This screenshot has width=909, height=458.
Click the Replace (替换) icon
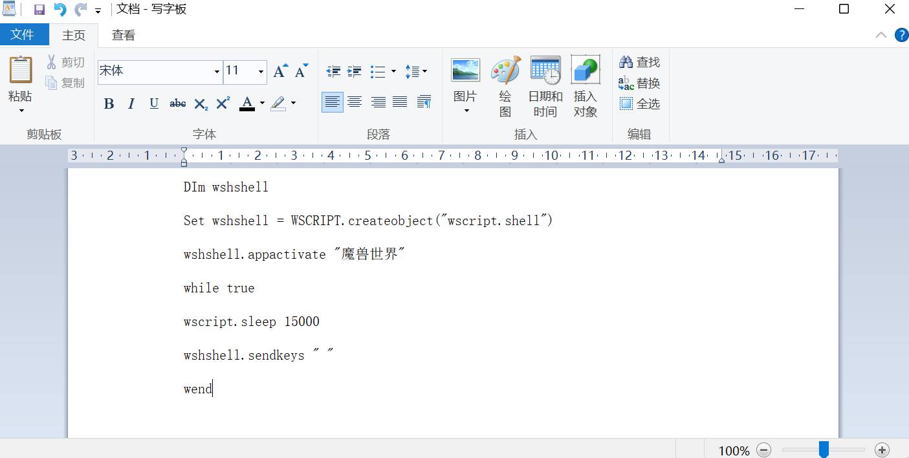(x=626, y=83)
